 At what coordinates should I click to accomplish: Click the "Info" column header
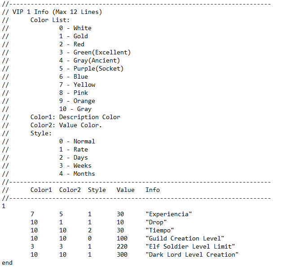coord(153,190)
